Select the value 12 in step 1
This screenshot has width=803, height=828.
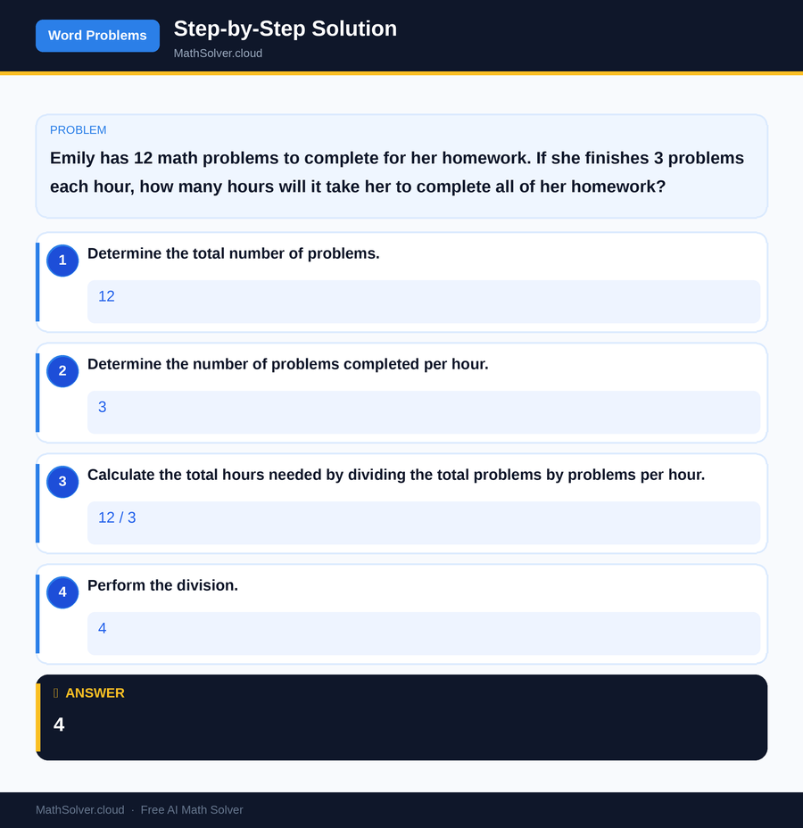pos(106,296)
